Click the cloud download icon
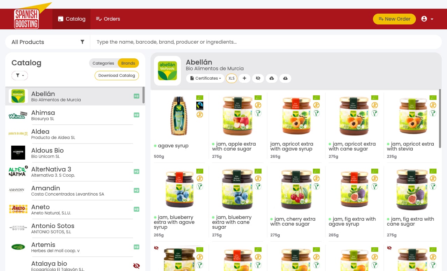This screenshot has height=271, width=447. (x=285, y=78)
